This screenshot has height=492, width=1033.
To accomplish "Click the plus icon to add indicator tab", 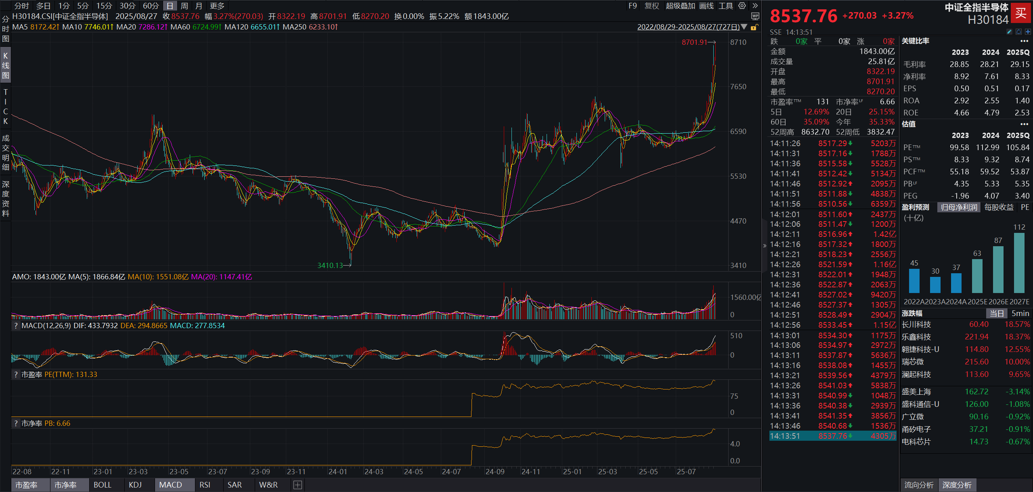I will pyautogui.click(x=298, y=485).
